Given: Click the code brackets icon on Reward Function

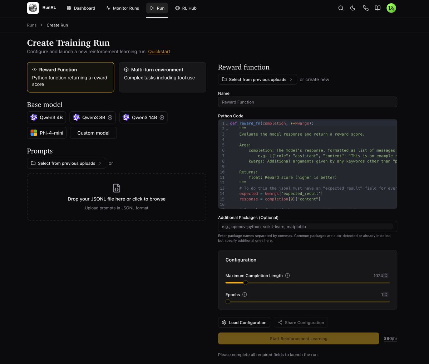Looking at the screenshot, I should (x=34, y=69).
